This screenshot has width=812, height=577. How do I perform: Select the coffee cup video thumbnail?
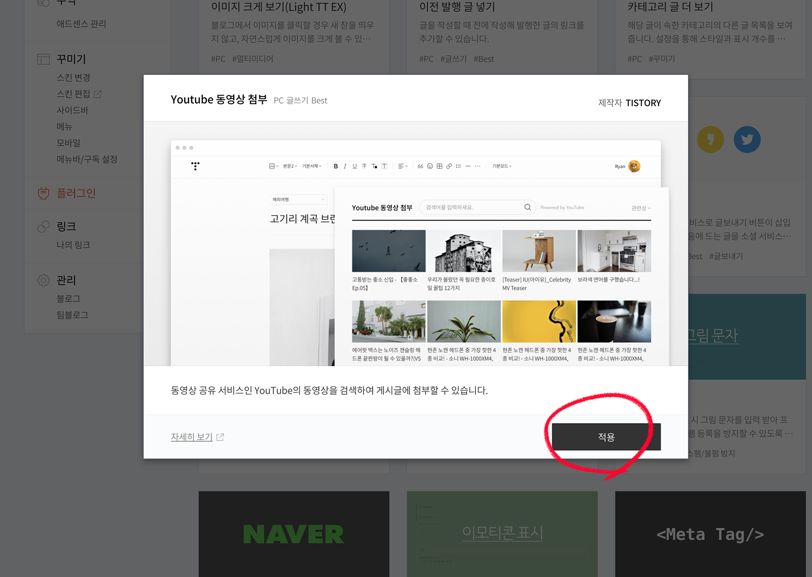(x=614, y=321)
